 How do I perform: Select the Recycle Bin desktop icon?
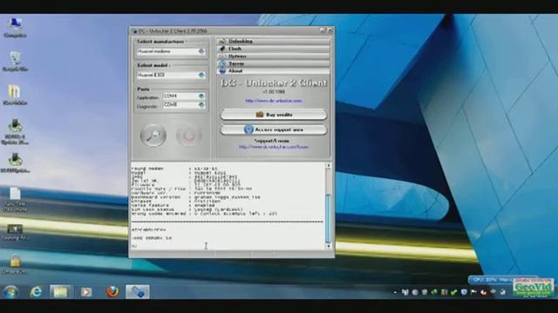(15, 62)
